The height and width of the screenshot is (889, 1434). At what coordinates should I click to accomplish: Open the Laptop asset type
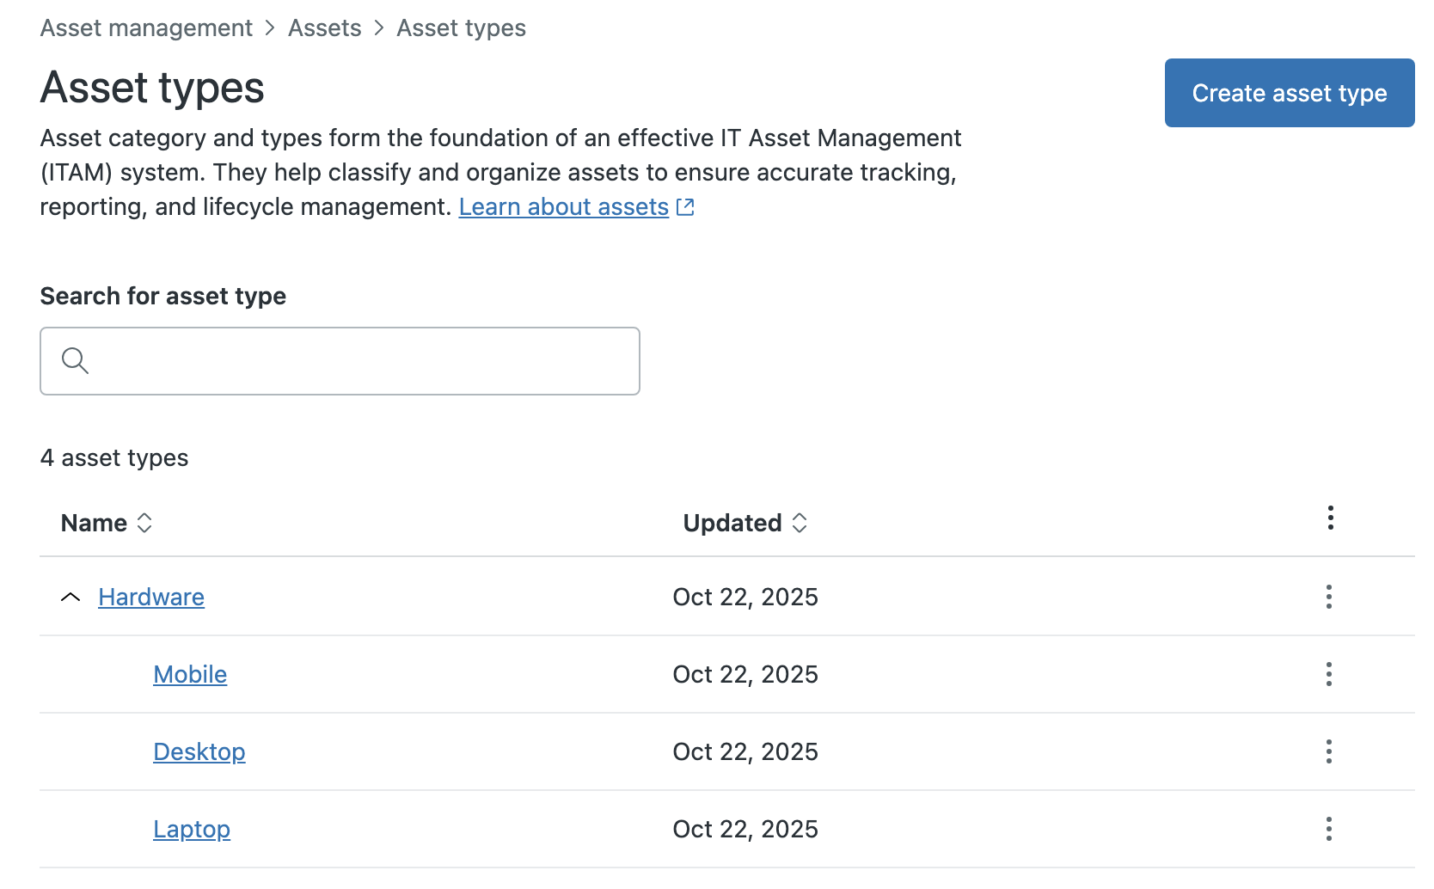coord(192,830)
